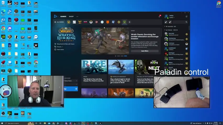Screen dimensions: 223x125
Task: Jump to the second carousel slide indicator
Action: 122,56
